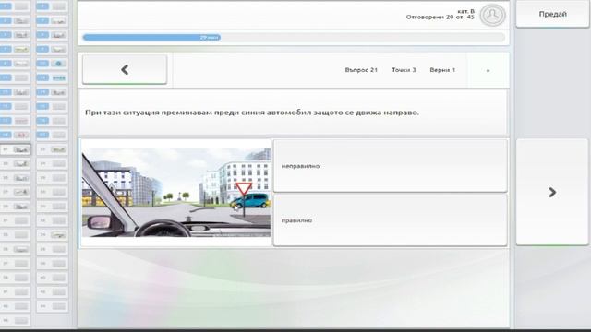The width and height of the screenshot is (591, 332).
Task: Open question 17 in the question navigator
Action: 15,121
